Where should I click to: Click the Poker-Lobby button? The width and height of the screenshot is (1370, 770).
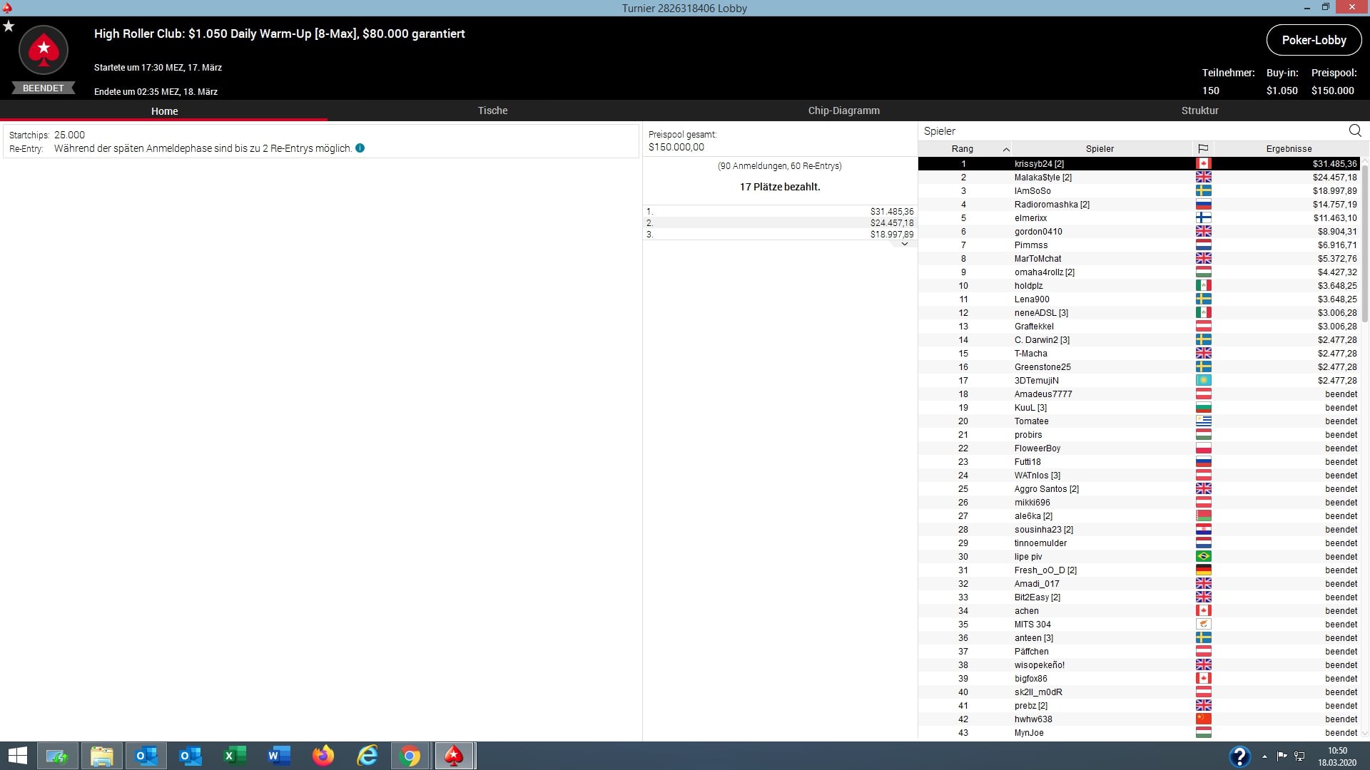click(1314, 40)
